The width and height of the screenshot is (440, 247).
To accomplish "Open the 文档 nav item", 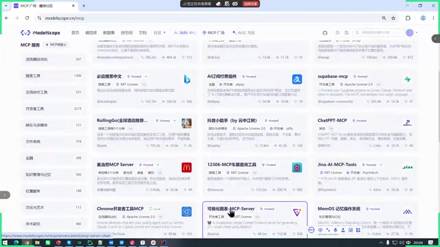I will 142,33.
